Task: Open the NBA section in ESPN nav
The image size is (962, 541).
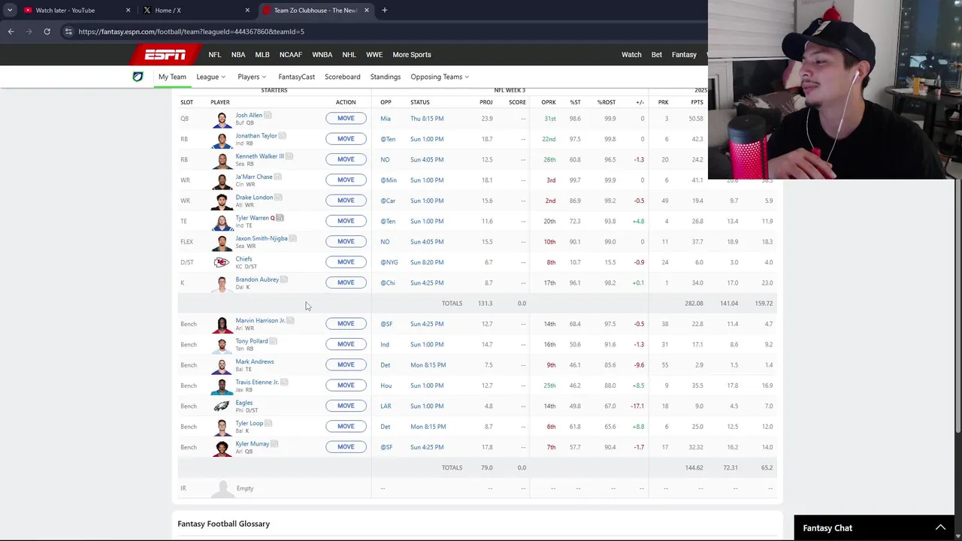Action: 238,55
